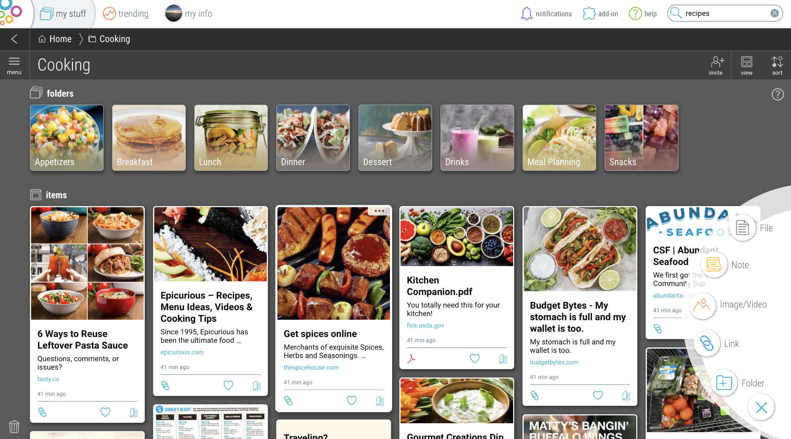This screenshot has height=439, width=791.
Task: Open the sort options
Action: click(x=777, y=66)
